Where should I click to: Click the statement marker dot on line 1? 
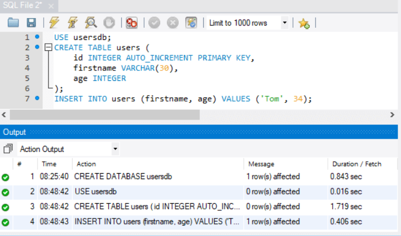pos(37,37)
